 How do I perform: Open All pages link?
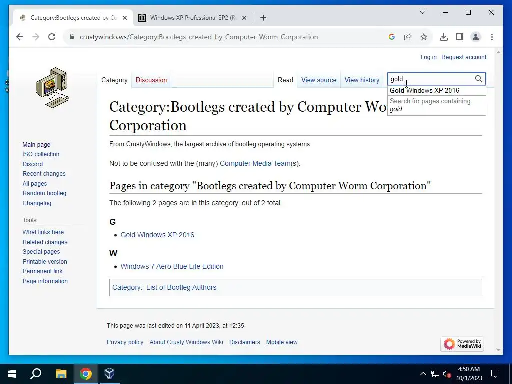35,184
